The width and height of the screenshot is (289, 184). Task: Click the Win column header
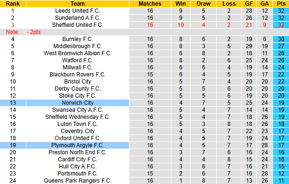180,4
